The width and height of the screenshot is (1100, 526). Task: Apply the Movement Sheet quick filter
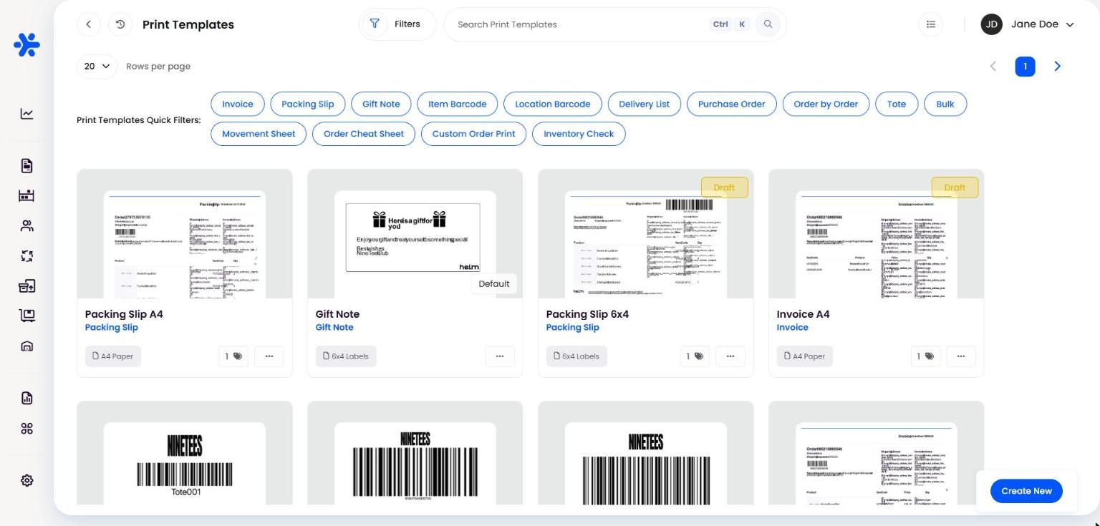[259, 134]
